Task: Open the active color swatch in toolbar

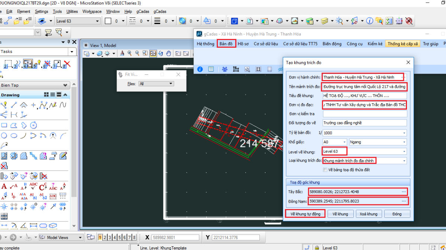Action: 108,21
